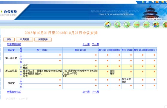This screenshot has height=108, width=167.
Task: Go to top 上一周 link
Action: click(x=86, y=44)
